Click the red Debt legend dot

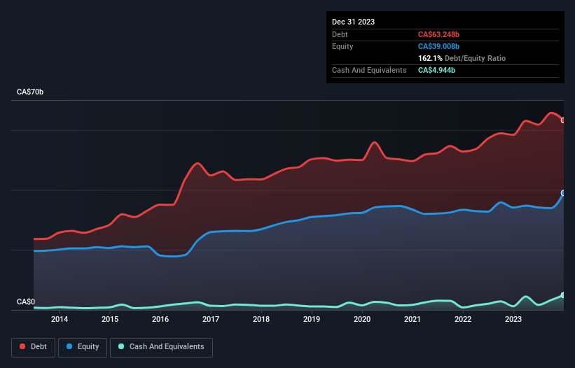[x=22, y=346]
